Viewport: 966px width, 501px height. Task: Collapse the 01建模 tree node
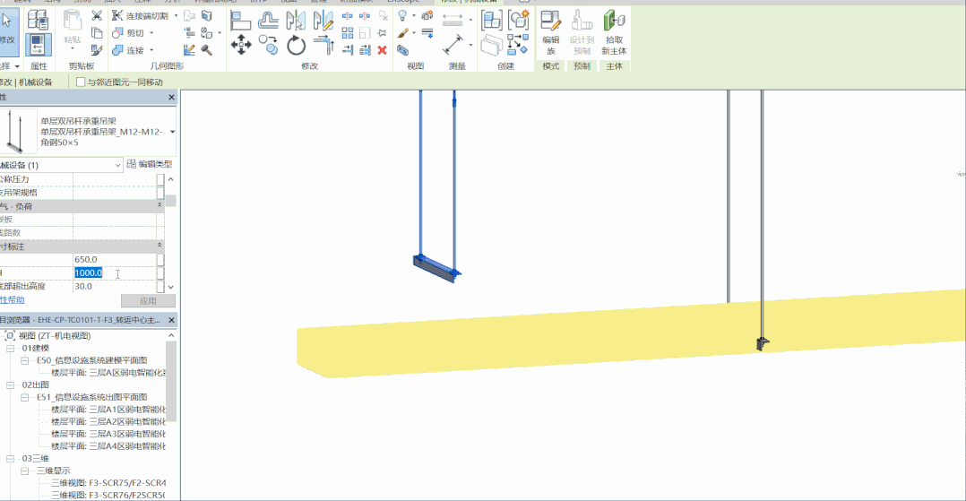pyautogui.click(x=11, y=348)
